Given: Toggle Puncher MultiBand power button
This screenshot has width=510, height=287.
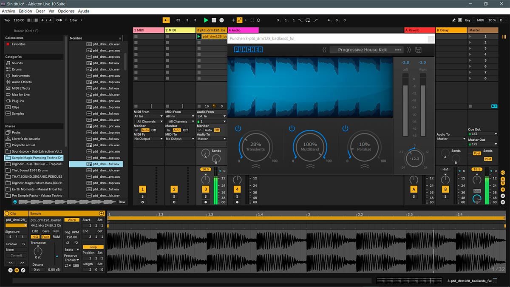Looking at the screenshot, I should point(292,128).
